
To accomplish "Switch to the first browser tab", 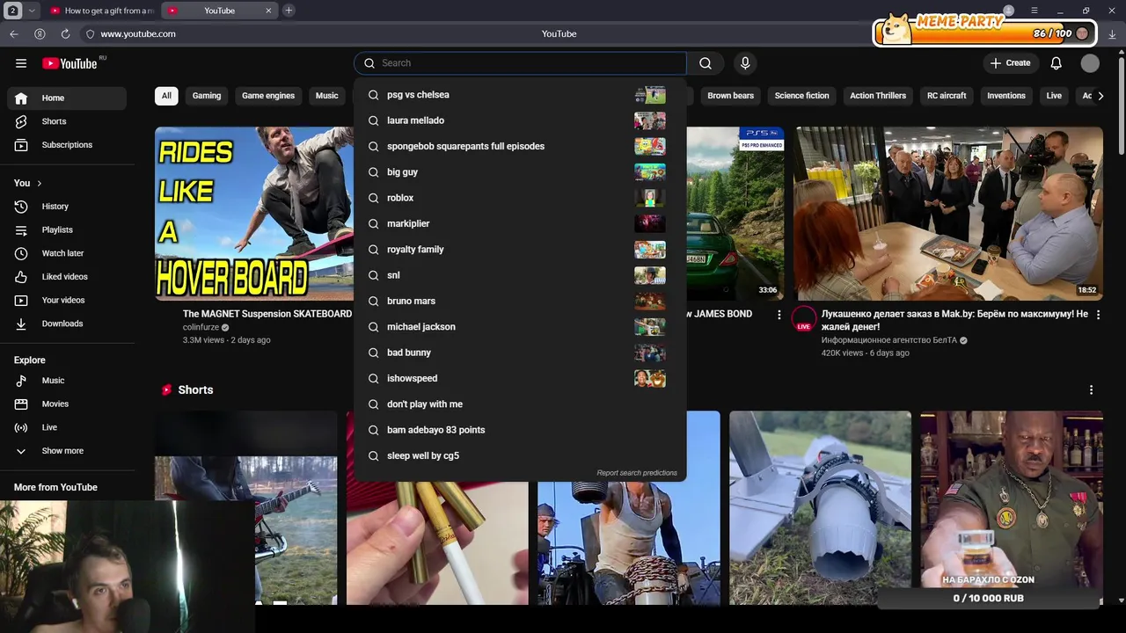I will pyautogui.click(x=101, y=11).
